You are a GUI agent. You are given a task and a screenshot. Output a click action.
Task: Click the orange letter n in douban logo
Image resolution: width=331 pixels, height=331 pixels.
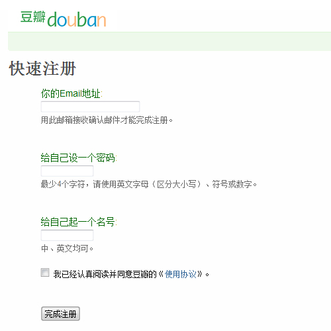click(x=102, y=21)
